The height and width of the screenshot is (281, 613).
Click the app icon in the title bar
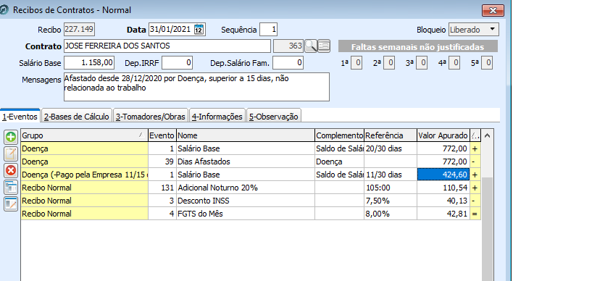click(x=4, y=9)
